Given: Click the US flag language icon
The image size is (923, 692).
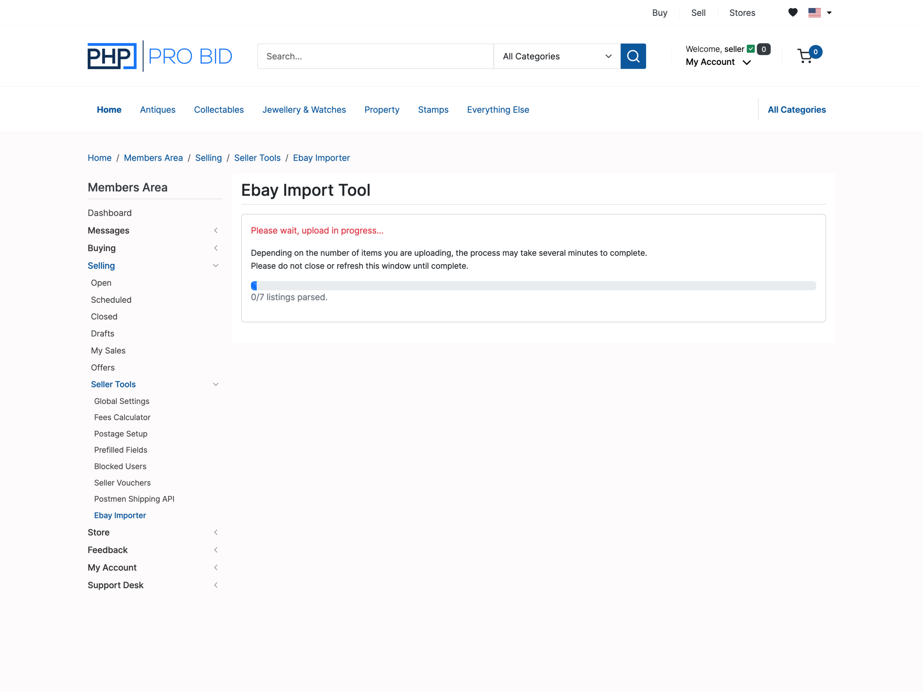Looking at the screenshot, I should (x=814, y=13).
